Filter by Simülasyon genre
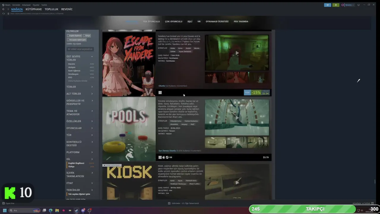Screen dimensions: 380x214 73,74
